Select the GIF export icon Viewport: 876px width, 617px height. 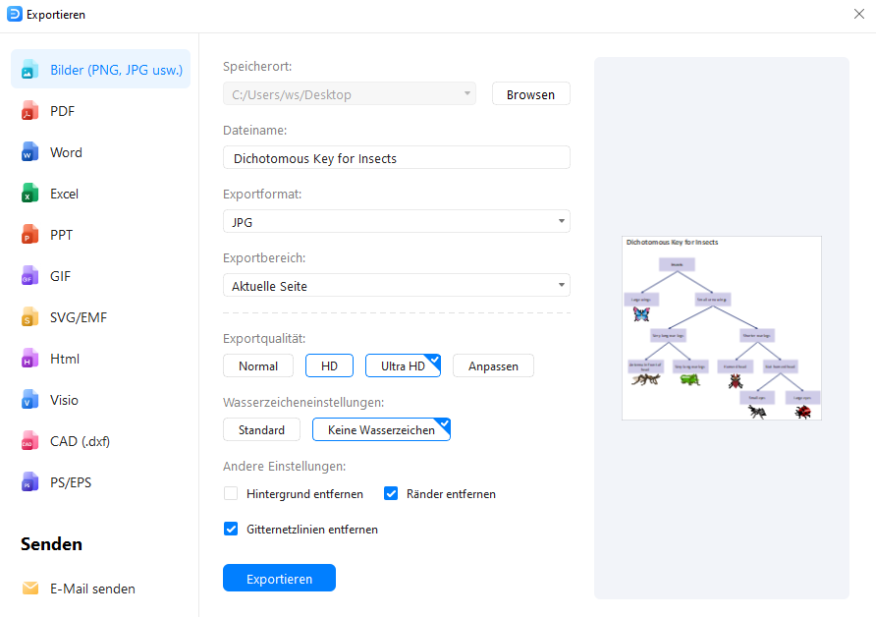[x=29, y=276]
